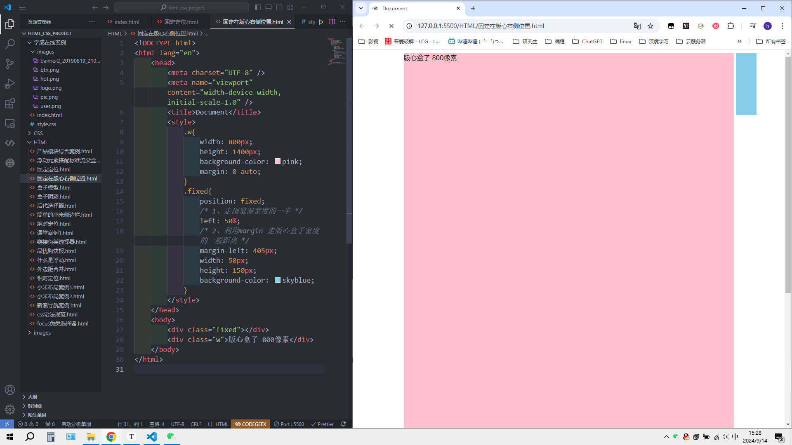Click the Run code play icon

321,22
